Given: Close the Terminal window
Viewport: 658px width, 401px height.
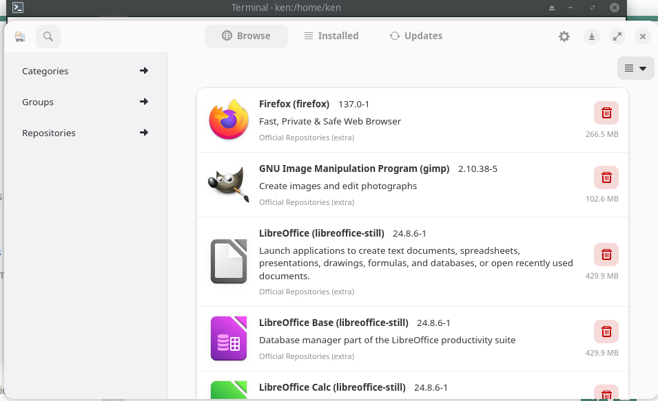Looking at the screenshot, I should [x=615, y=8].
